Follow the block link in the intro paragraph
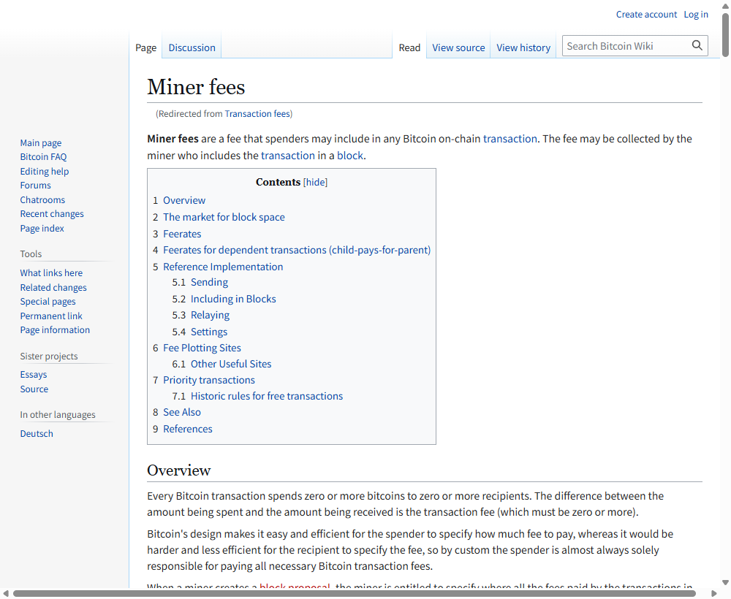 click(x=349, y=156)
